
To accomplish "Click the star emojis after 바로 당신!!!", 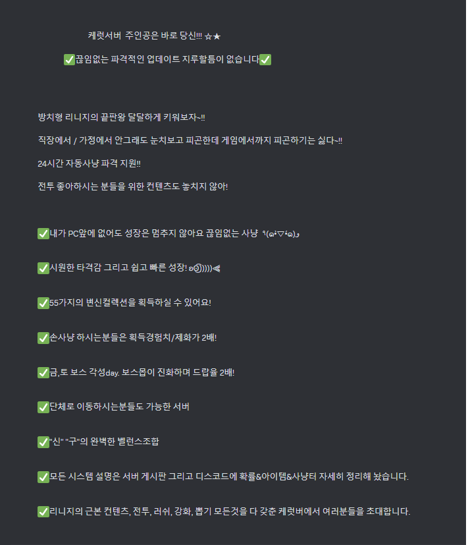I will coord(213,36).
